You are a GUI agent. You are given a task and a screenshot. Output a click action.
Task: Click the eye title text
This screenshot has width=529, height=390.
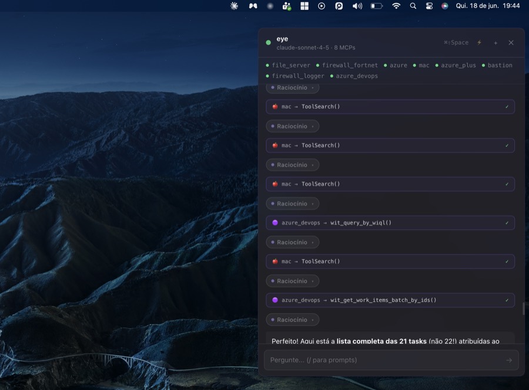click(282, 39)
